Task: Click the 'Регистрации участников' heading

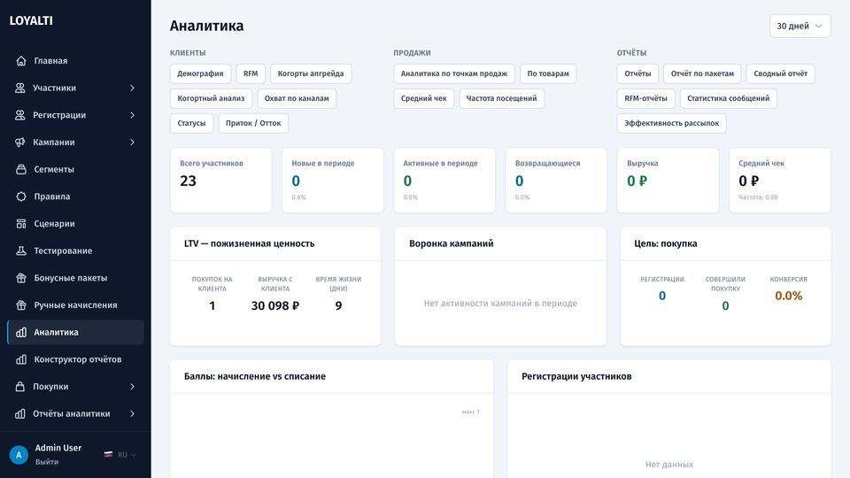Action: (x=576, y=376)
